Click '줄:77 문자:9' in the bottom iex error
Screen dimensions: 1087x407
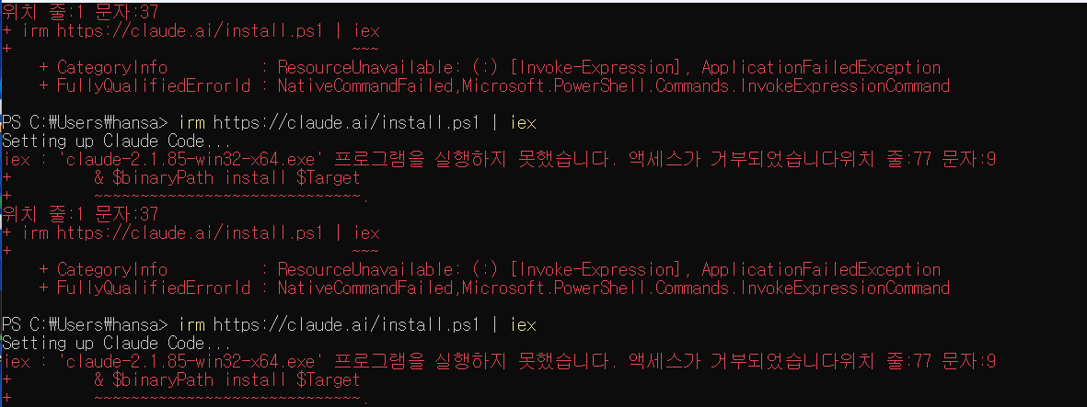coord(948,361)
